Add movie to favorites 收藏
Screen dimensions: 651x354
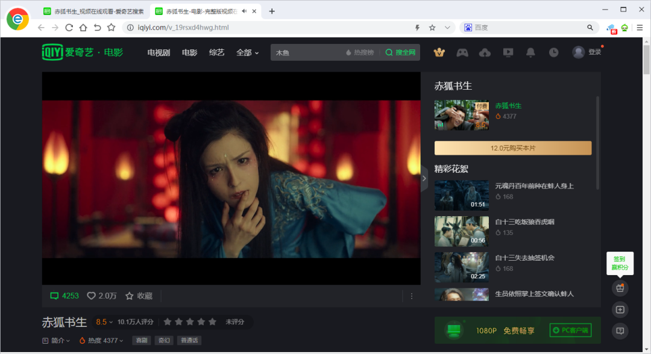point(139,296)
